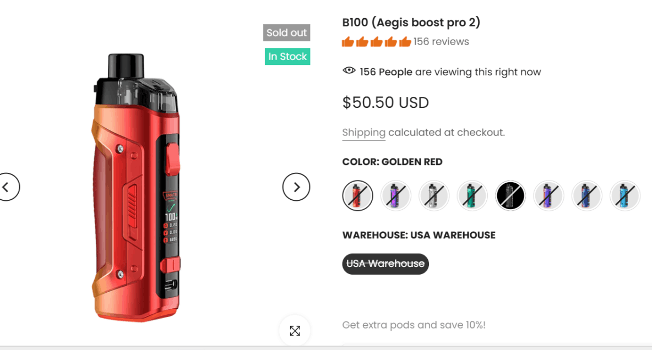Screen dimensions: 652x350
Task: Open fullscreen view of product image
Action: (x=295, y=330)
